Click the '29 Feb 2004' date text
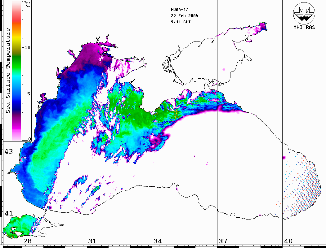 pyautogui.click(x=185, y=16)
